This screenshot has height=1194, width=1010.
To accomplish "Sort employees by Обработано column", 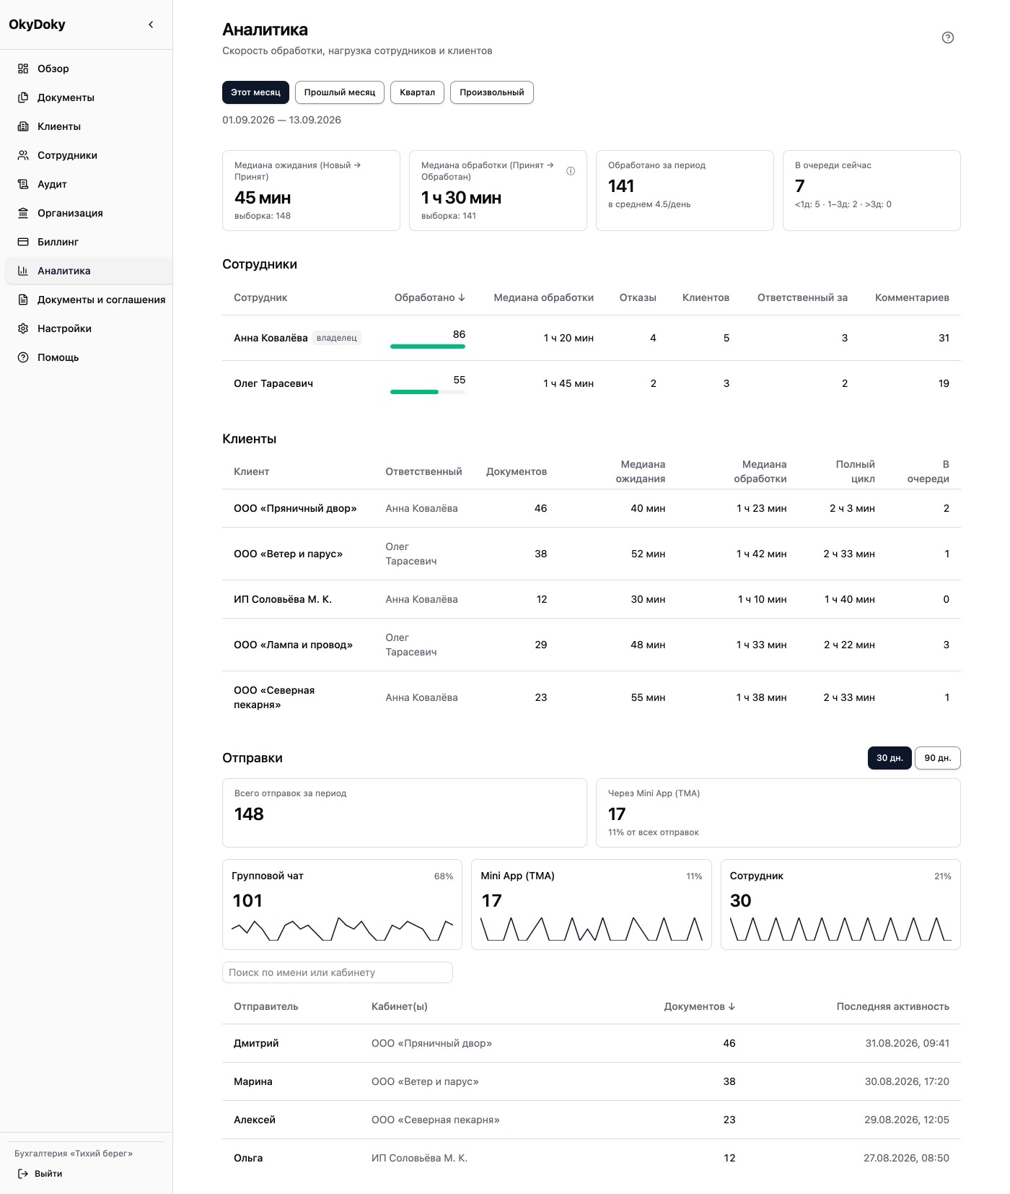I will coord(429,297).
